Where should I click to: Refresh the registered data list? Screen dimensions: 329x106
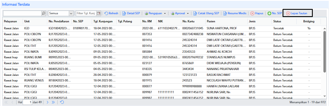coord(111,13)
